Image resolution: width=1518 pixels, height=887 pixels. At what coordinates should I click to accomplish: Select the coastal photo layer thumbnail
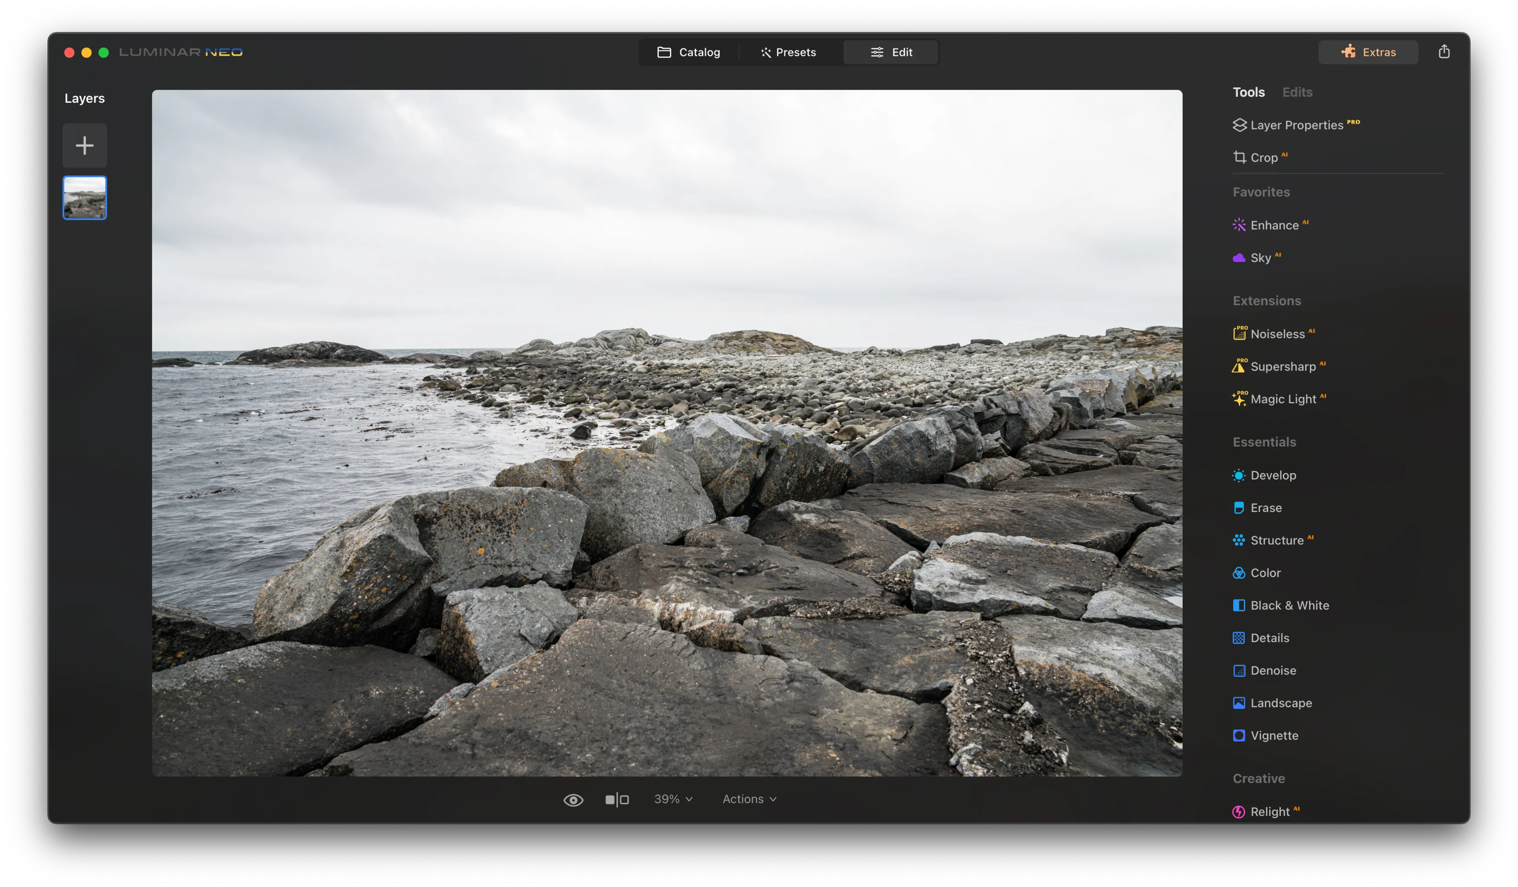click(84, 198)
